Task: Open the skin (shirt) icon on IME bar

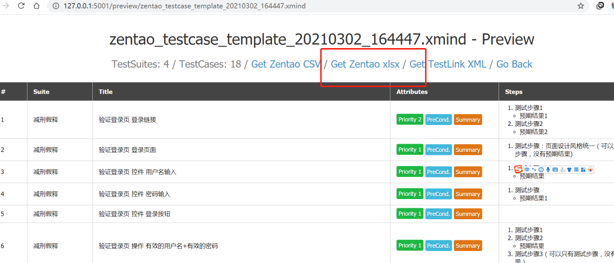Action: pyautogui.click(x=569, y=169)
